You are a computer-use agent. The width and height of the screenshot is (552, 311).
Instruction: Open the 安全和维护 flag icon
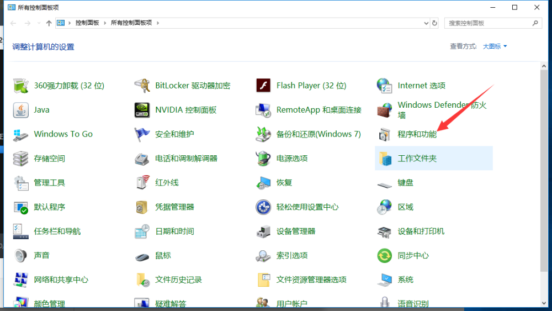[142, 134]
